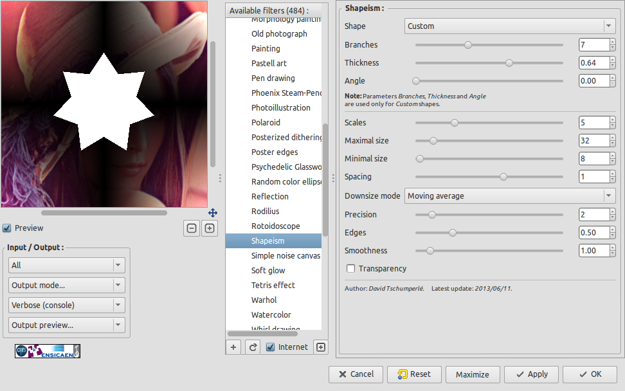Expand all filter folders icon
Screen dimensions: 625x391
pyautogui.click(x=321, y=347)
